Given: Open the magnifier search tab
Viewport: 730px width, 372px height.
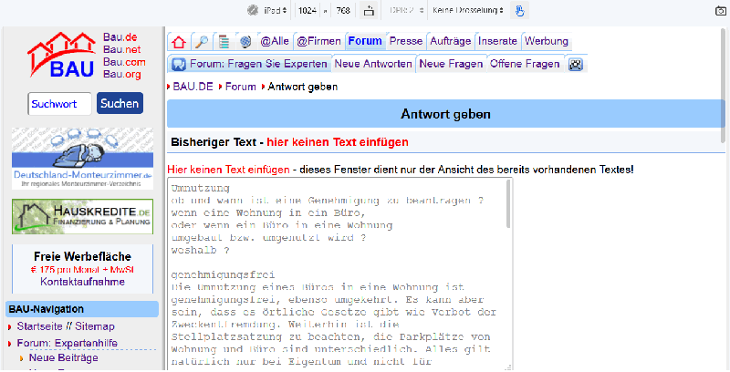Looking at the screenshot, I should tap(202, 42).
